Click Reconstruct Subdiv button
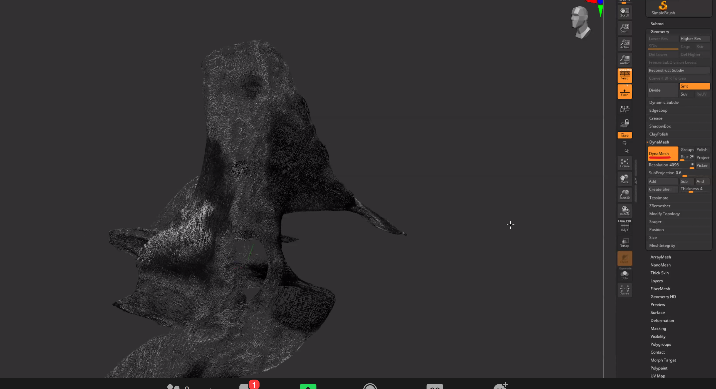This screenshot has width=716, height=389. pos(679,70)
